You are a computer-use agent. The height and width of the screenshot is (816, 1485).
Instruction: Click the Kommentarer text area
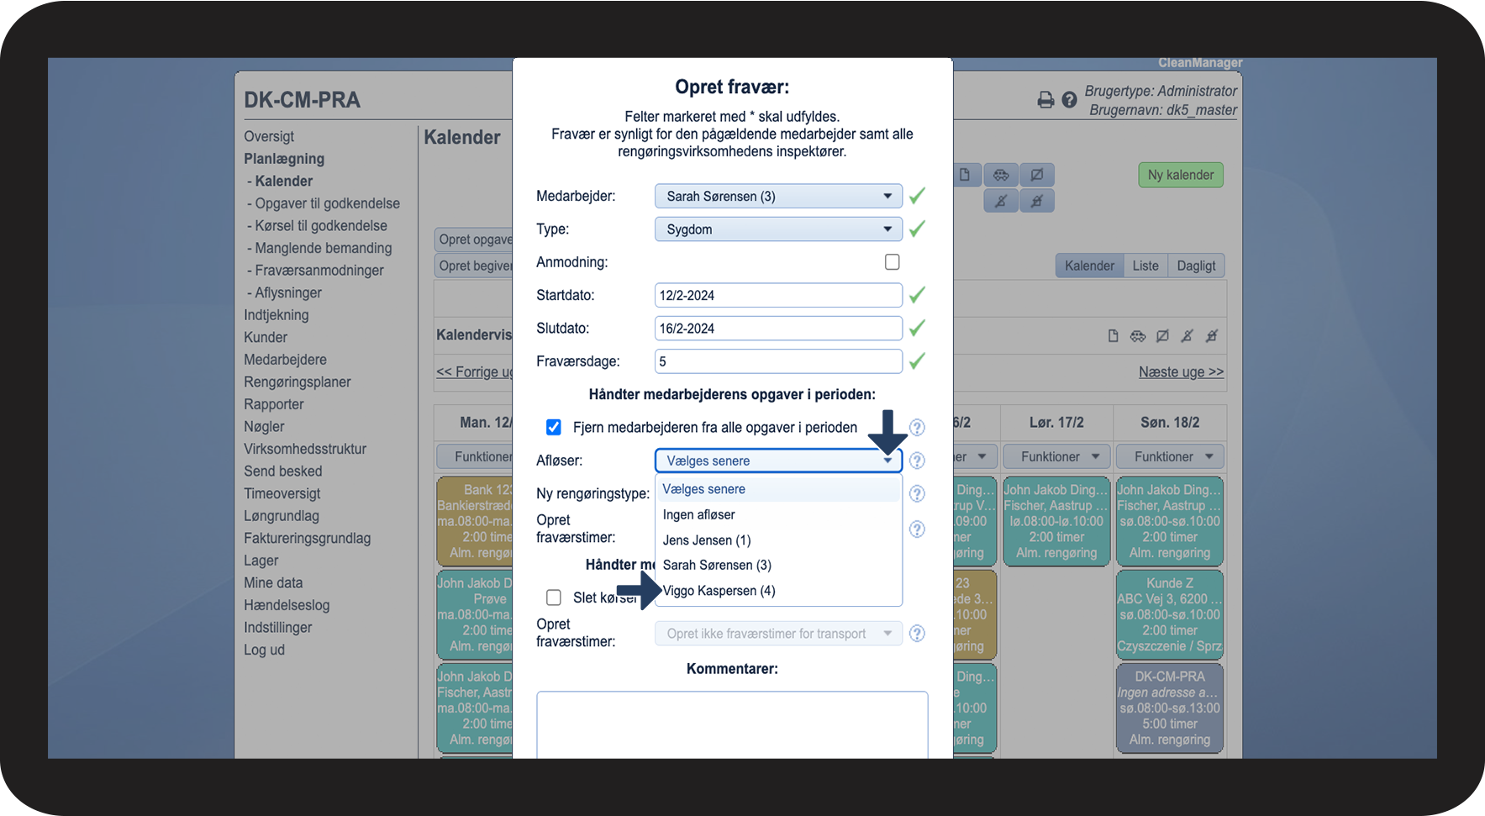coord(732,724)
